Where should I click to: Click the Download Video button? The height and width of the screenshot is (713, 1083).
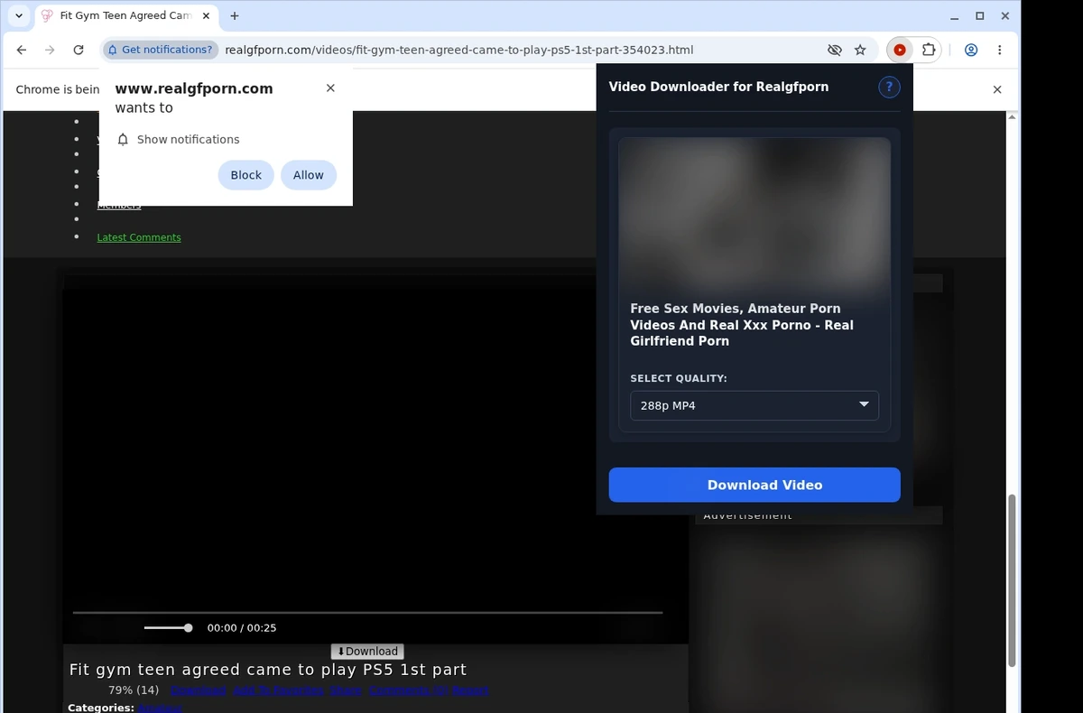point(754,485)
